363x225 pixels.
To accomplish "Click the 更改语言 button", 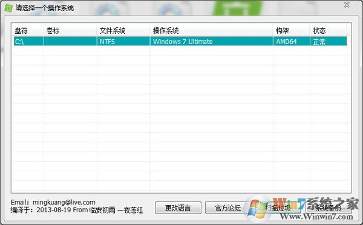I will click(x=178, y=208).
